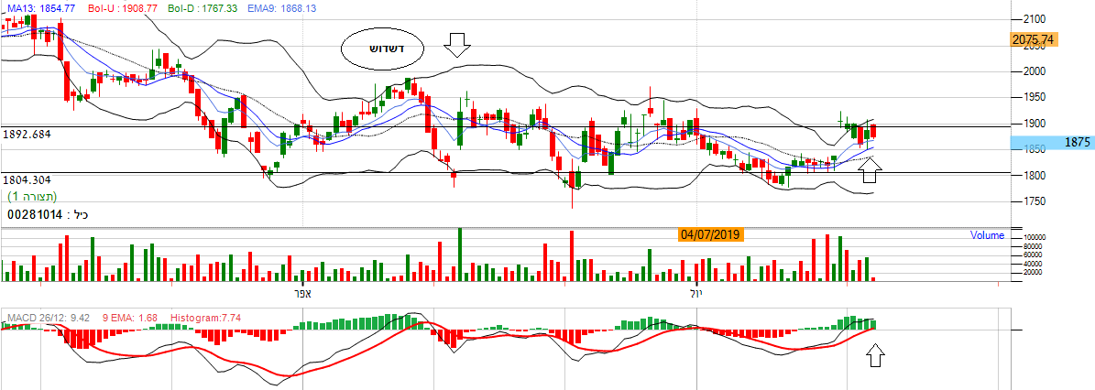Click the red 9 EMA label
Viewport: 1095px width, 390px height.
(x=129, y=318)
